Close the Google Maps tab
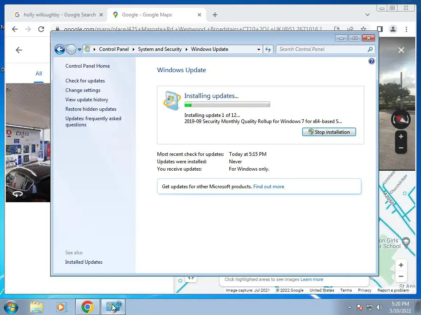The width and height of the screenshot is (421, 315). click(199, 15)
